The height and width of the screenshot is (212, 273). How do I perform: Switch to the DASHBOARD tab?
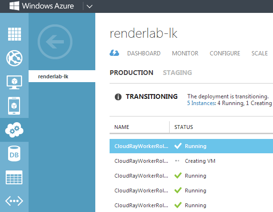[144, 53]
